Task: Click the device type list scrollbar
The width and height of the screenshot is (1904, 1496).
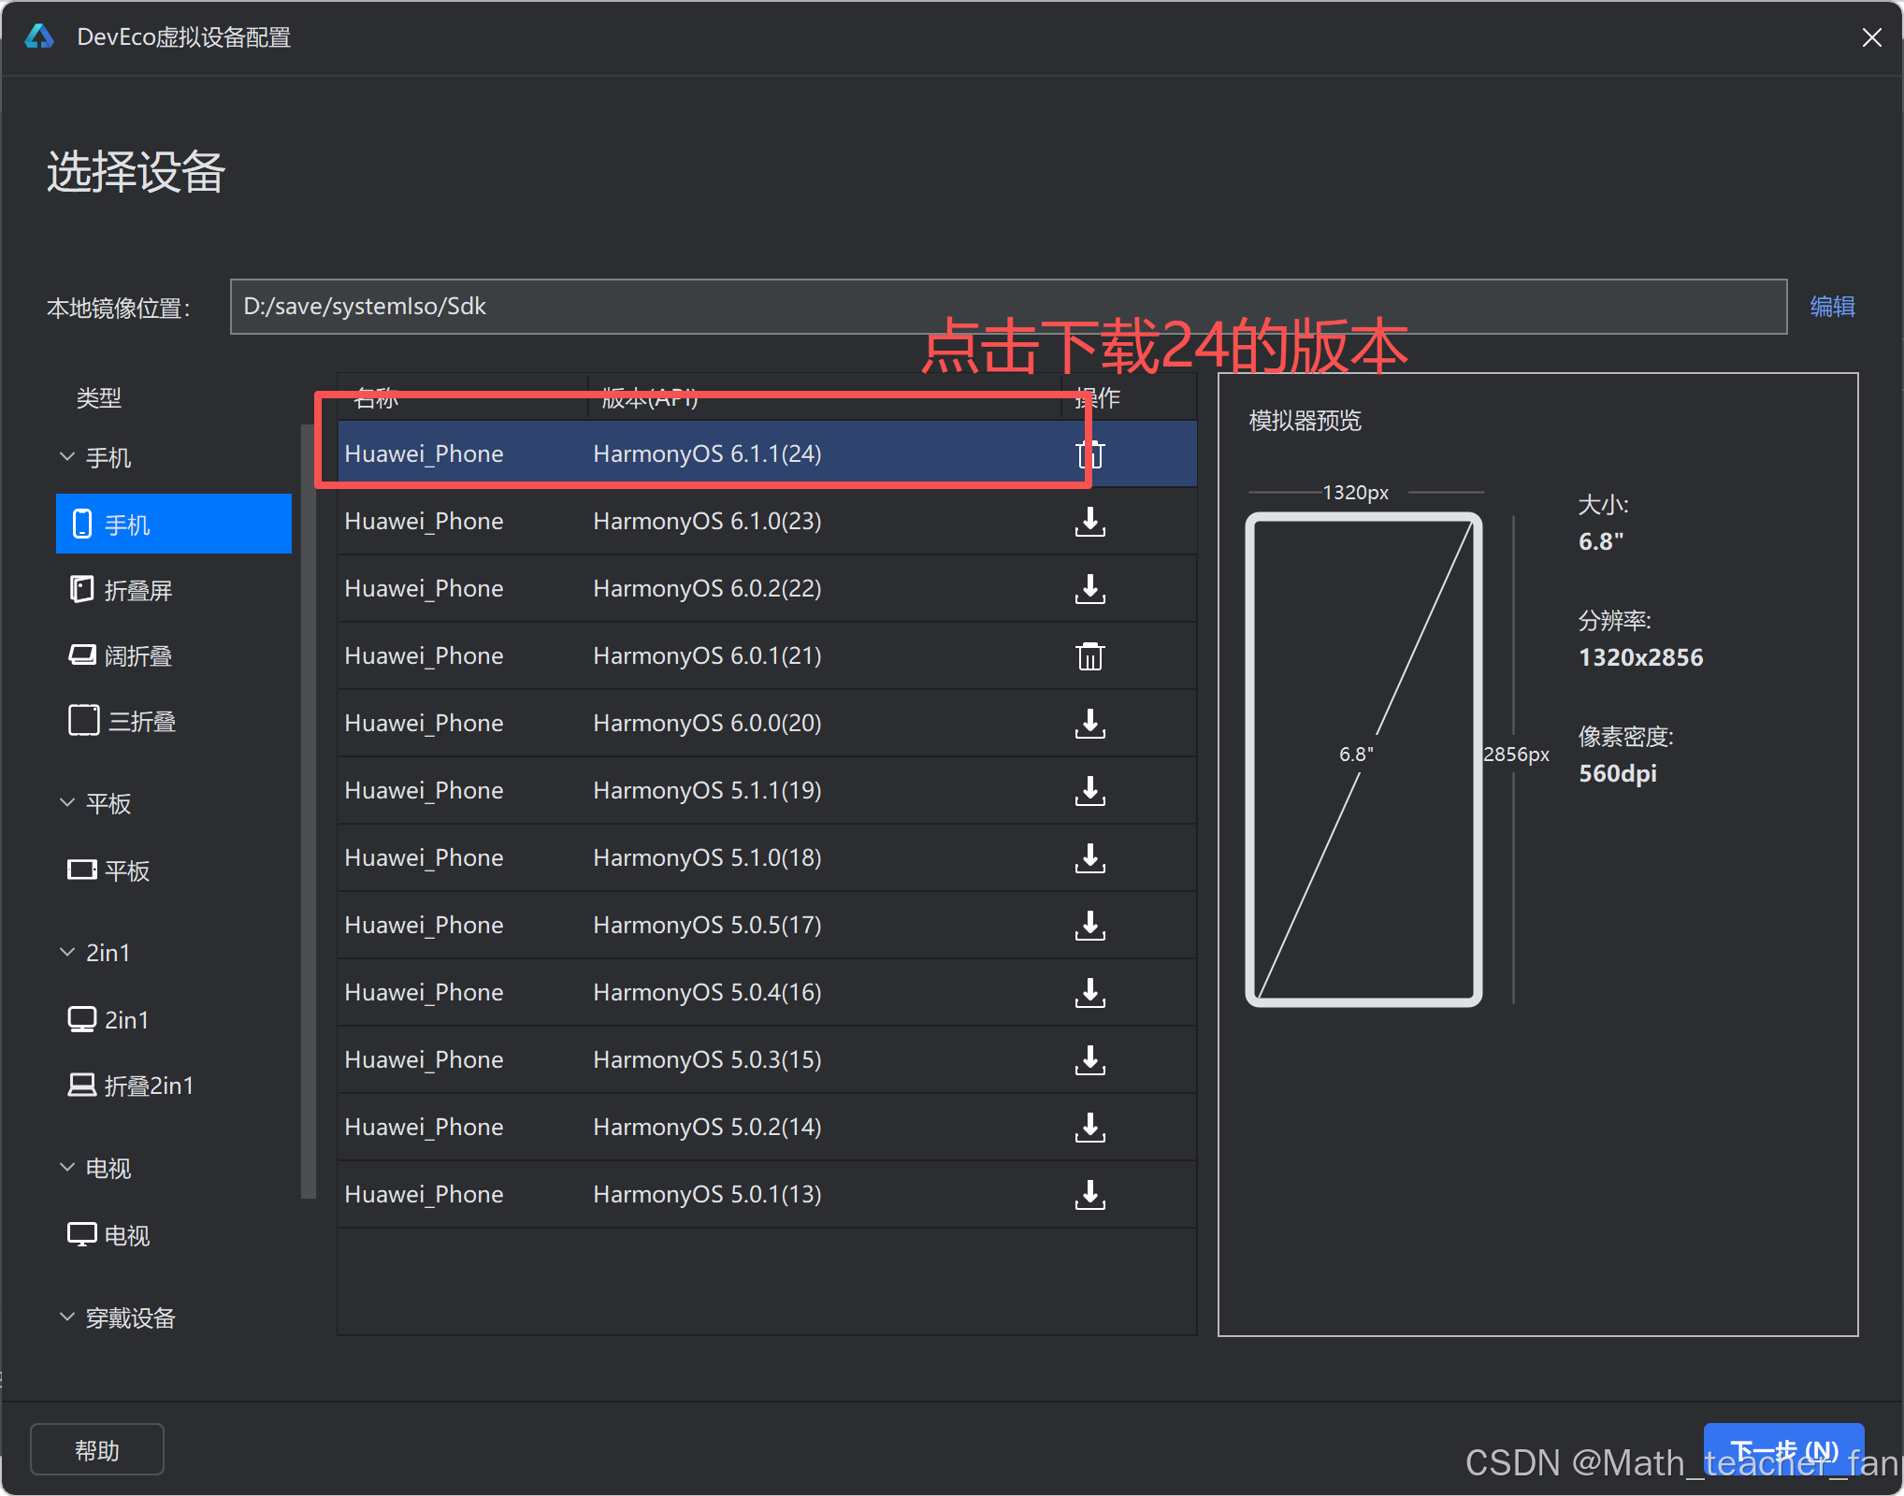Action: click(308, 812)
